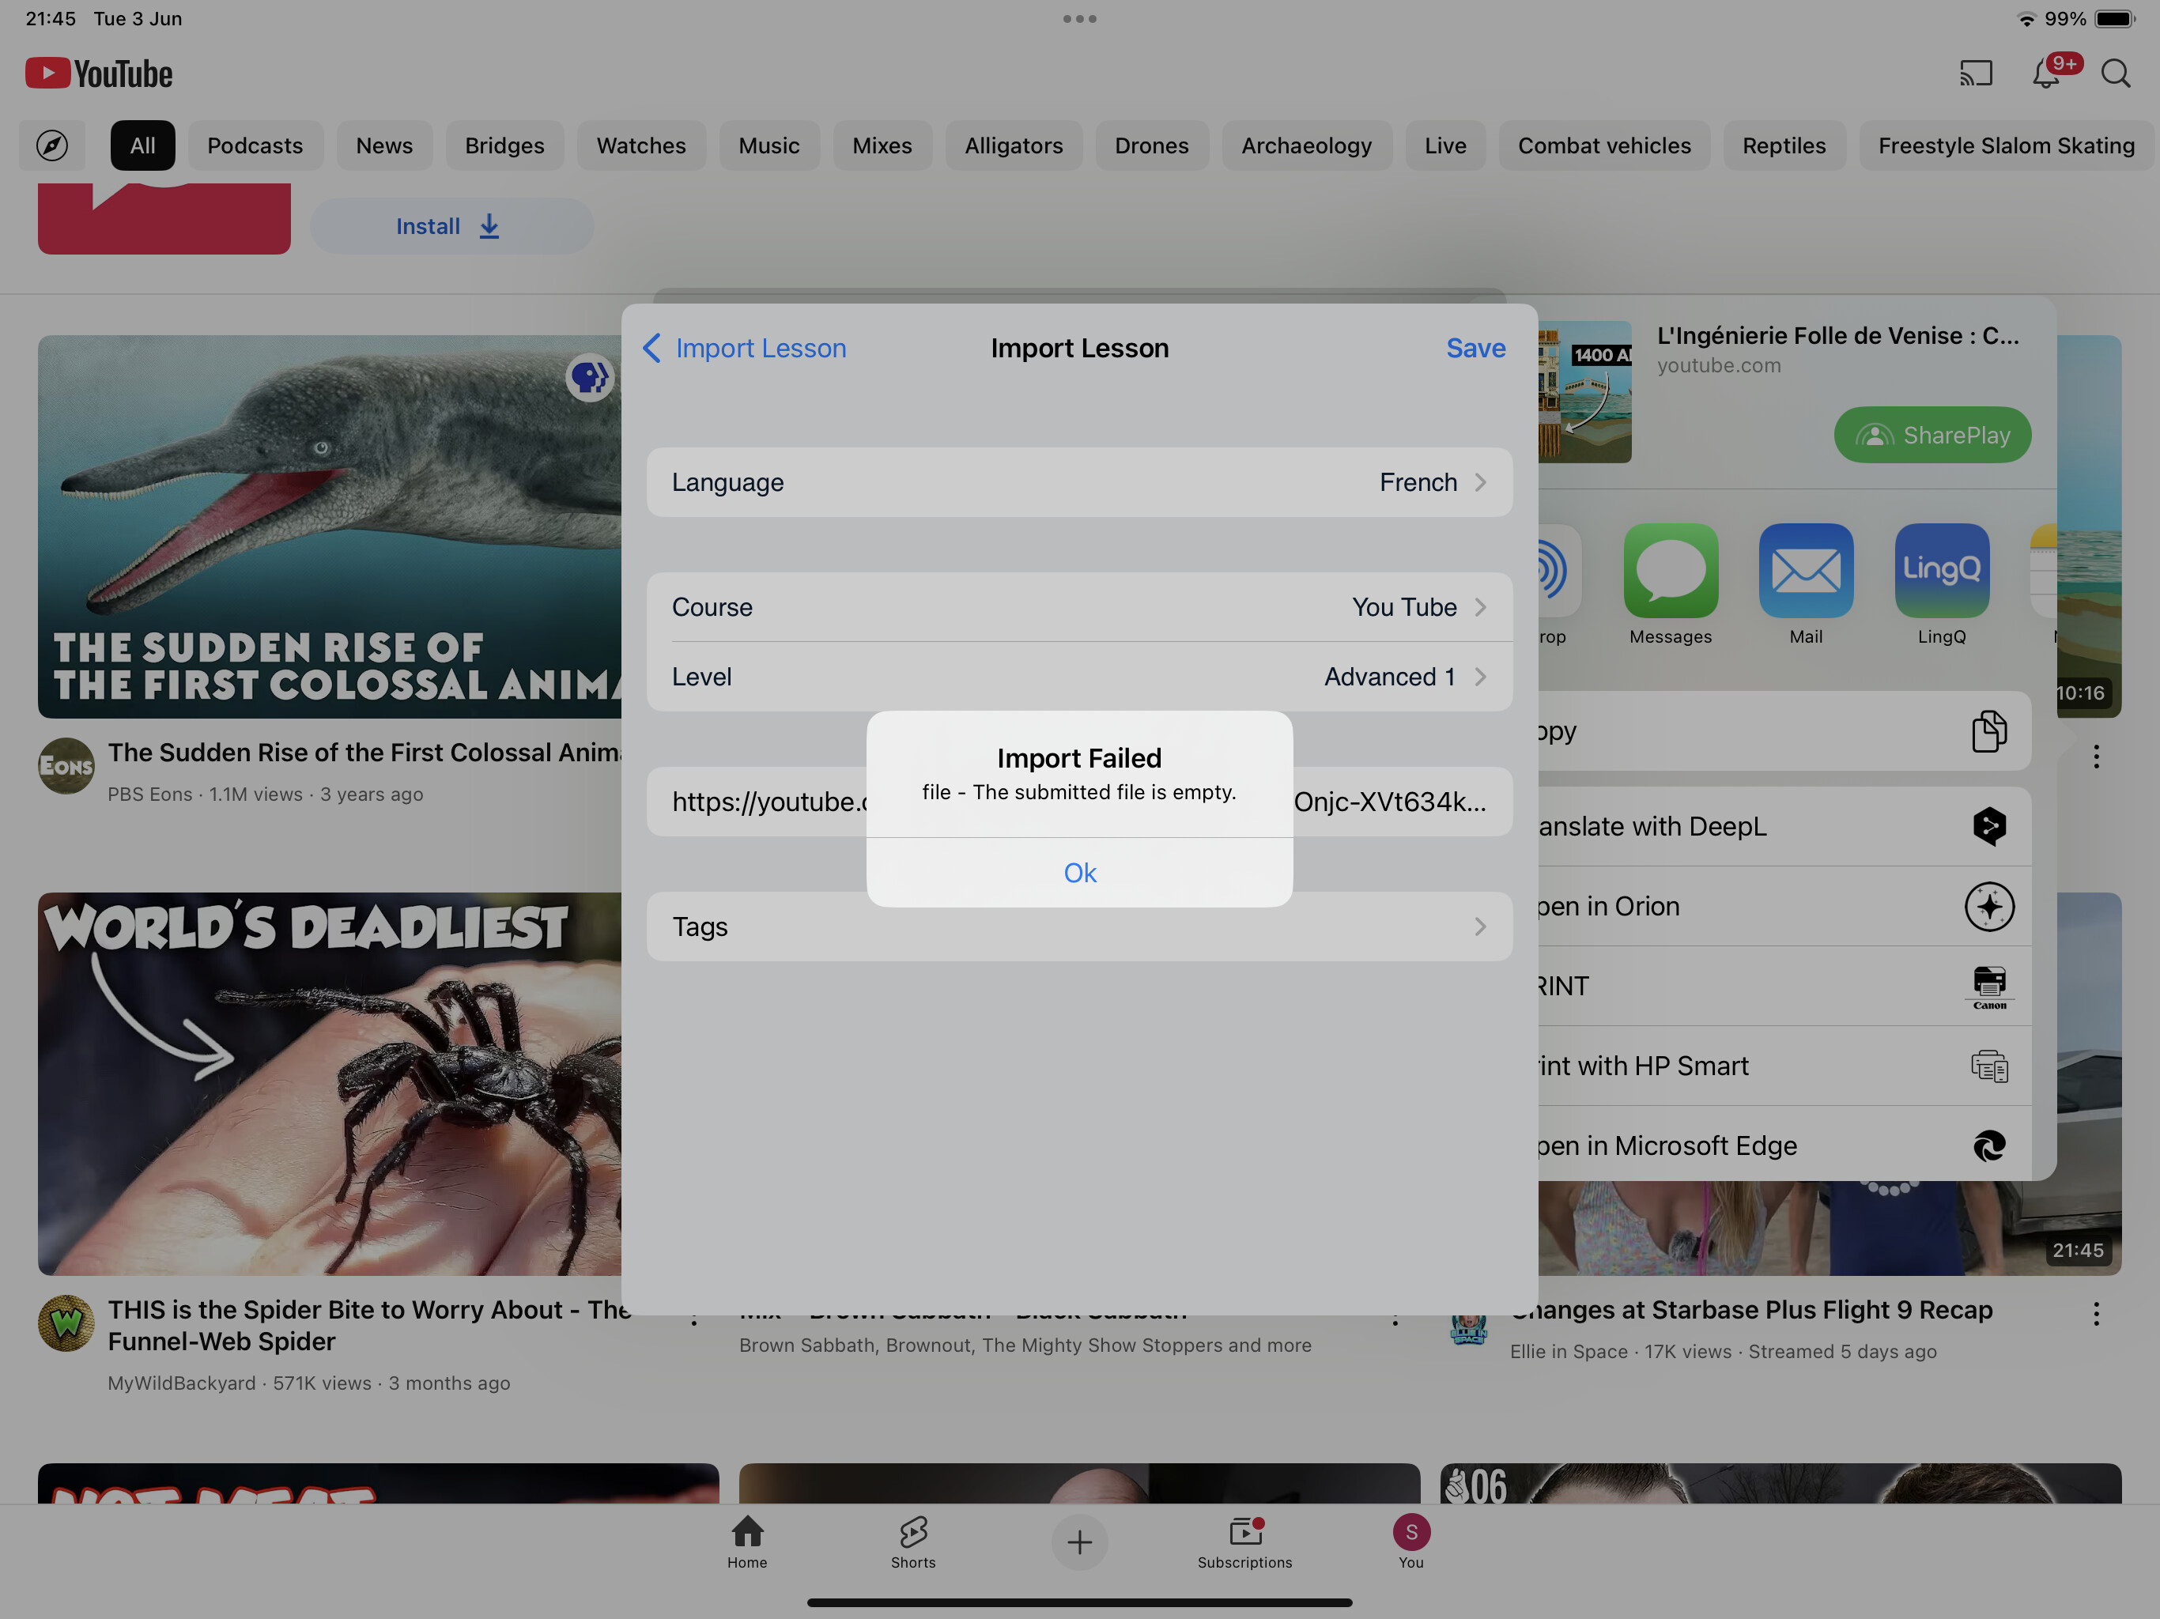Tap Translate with DeepL icon

coord(1988,826)
